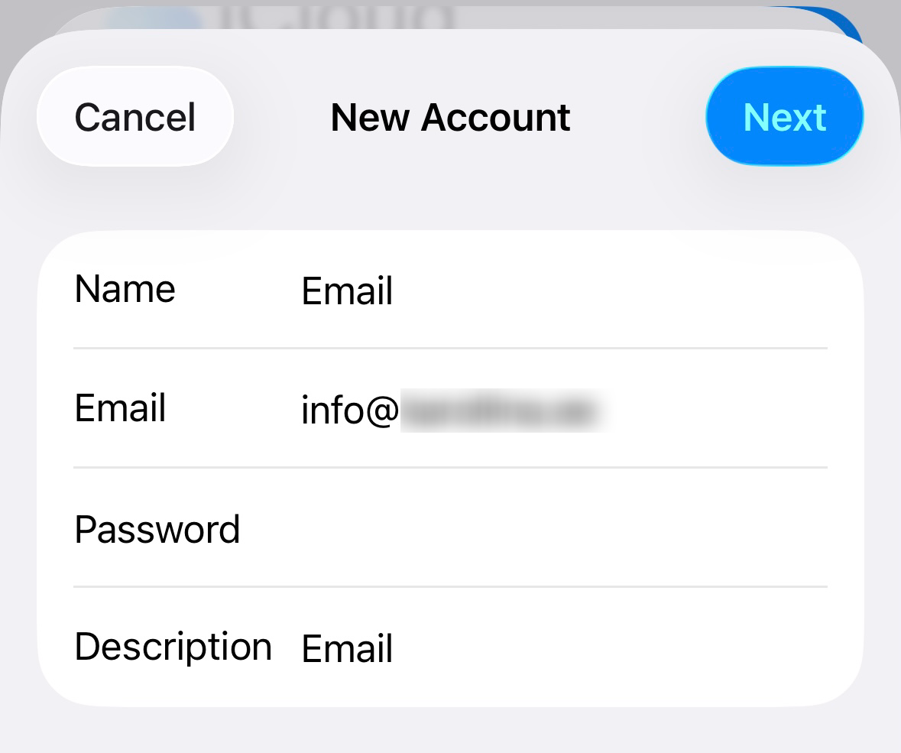901x753 pixels.
Task: Click the "info@" text in the email address
Action: point(350,411)
